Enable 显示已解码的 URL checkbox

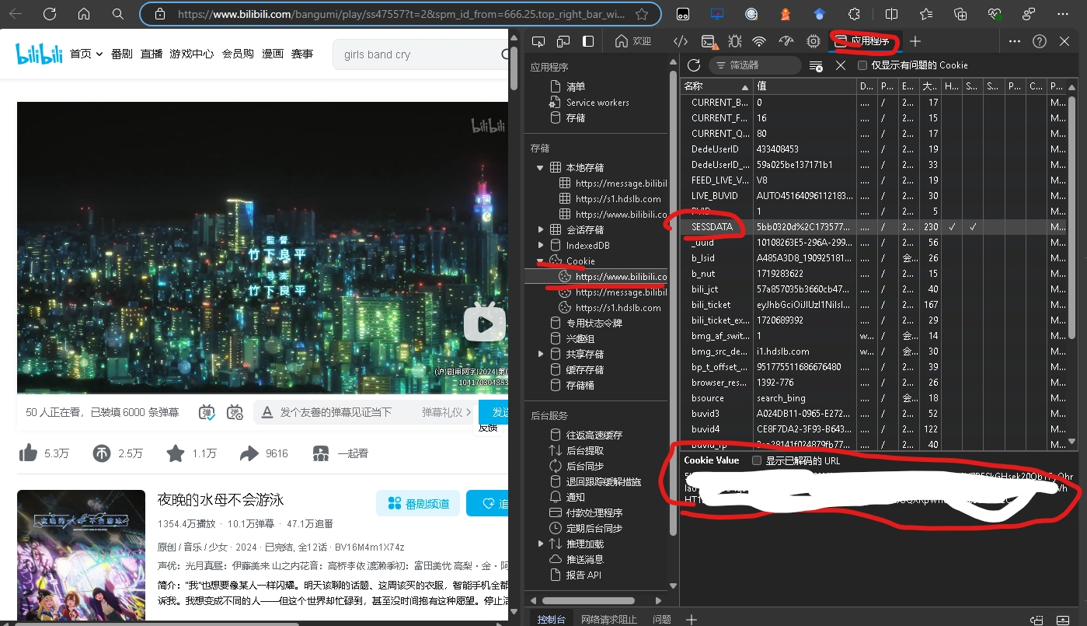pyautogui.click(x=756, y=460)
